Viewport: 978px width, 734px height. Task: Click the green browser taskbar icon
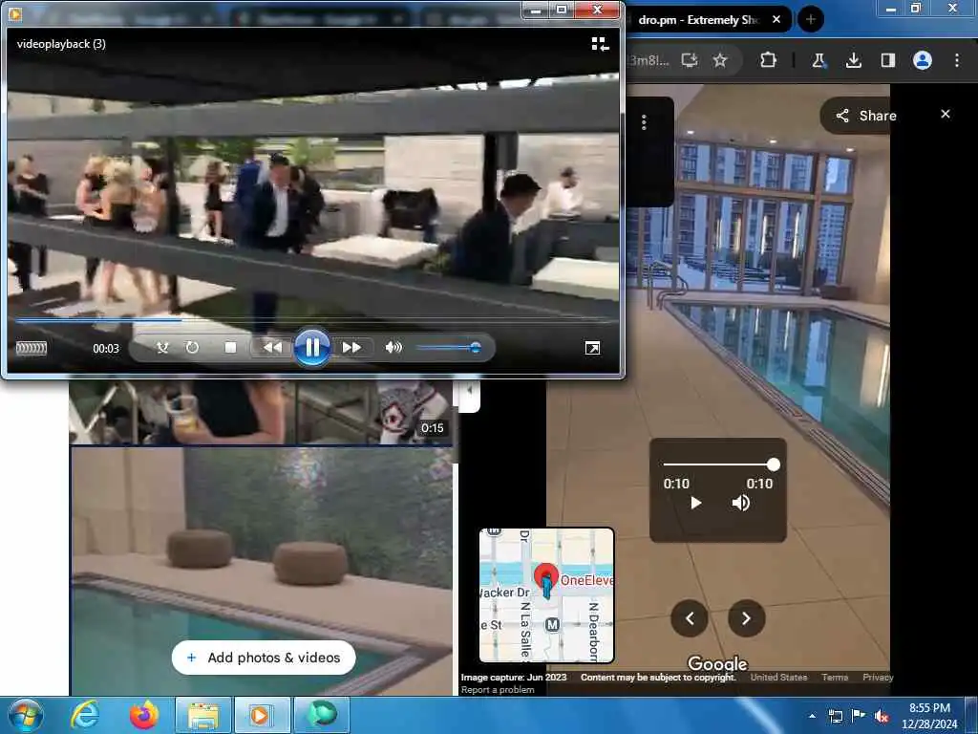click(321, 715)
